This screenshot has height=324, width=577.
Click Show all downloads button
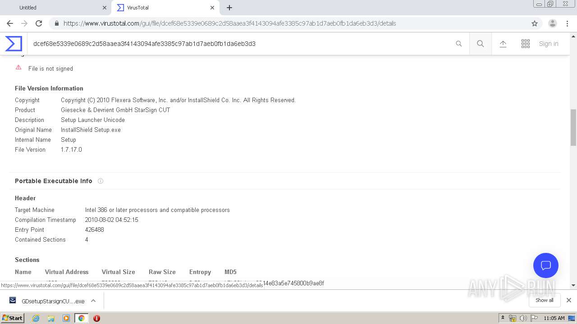(x=545, y=300)
